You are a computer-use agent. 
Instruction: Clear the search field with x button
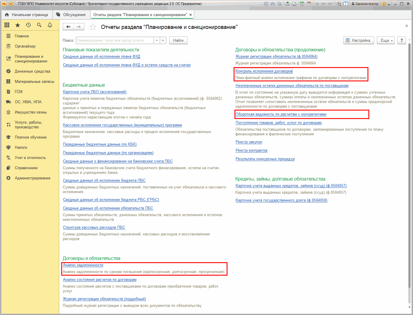point(163,41)
